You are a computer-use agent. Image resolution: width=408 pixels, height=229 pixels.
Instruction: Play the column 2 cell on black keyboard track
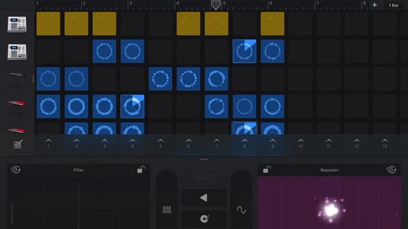pyautogui.click(x=76, y=79)
